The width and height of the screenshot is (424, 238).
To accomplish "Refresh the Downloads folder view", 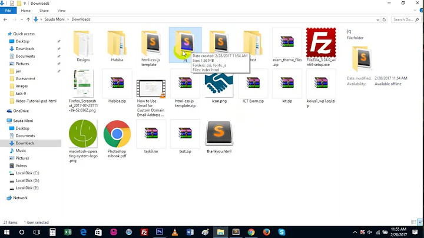I will (384, 19).
